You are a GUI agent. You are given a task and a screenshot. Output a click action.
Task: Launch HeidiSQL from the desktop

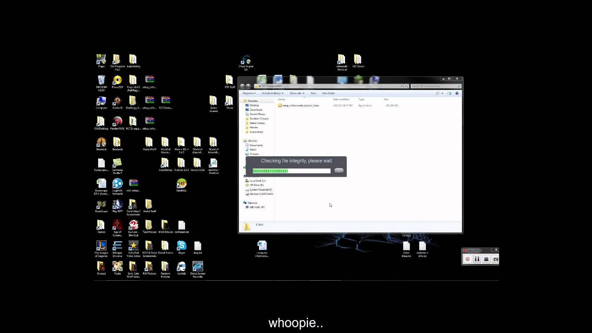181,185
